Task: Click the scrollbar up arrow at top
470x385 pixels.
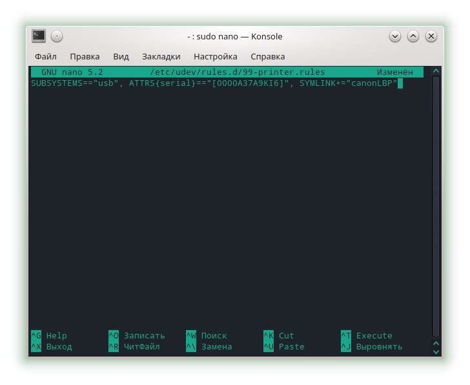Action: pyautogui.click(x=436, y=71)
